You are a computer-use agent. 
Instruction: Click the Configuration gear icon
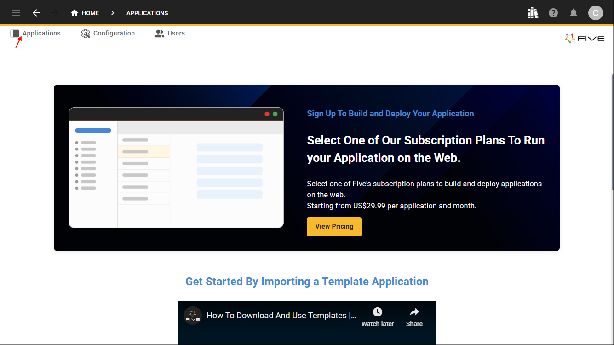click(86, 34)
